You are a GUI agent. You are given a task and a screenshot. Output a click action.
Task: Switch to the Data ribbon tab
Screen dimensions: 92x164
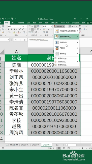point(35,23)
